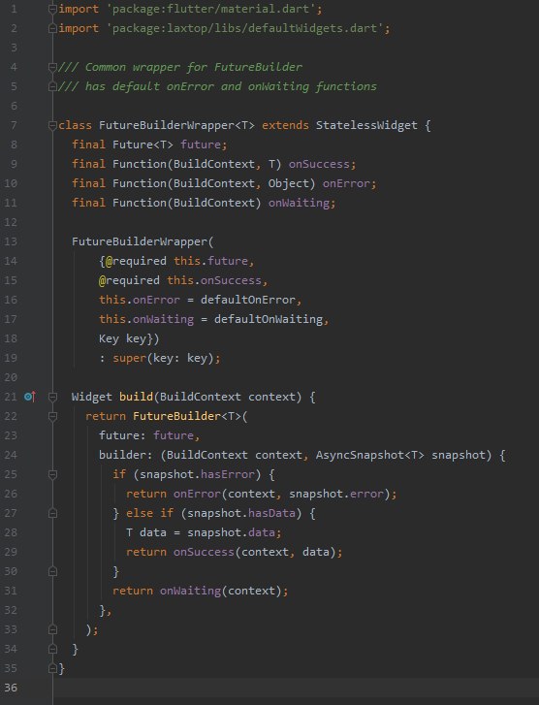Click line number 36 in the gutter
The image size is (539, 705).
pyautogui.click(x=11, y=688)
